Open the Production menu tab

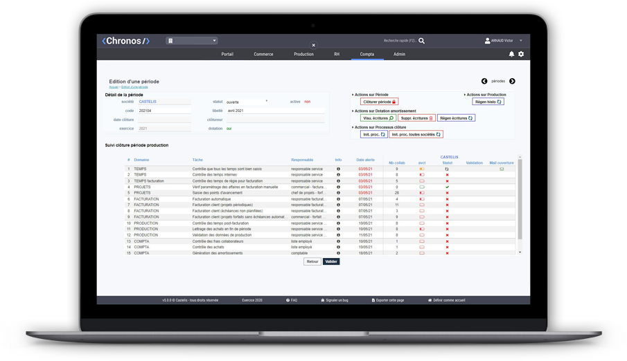tap(303, 54)
